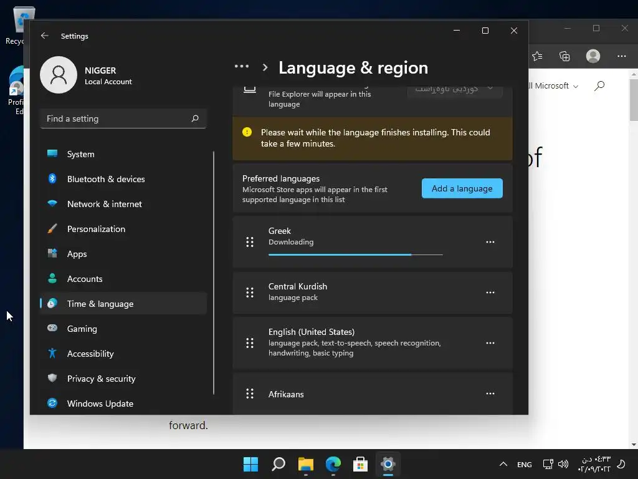Select the Afrikaans language row

point(373,394)
